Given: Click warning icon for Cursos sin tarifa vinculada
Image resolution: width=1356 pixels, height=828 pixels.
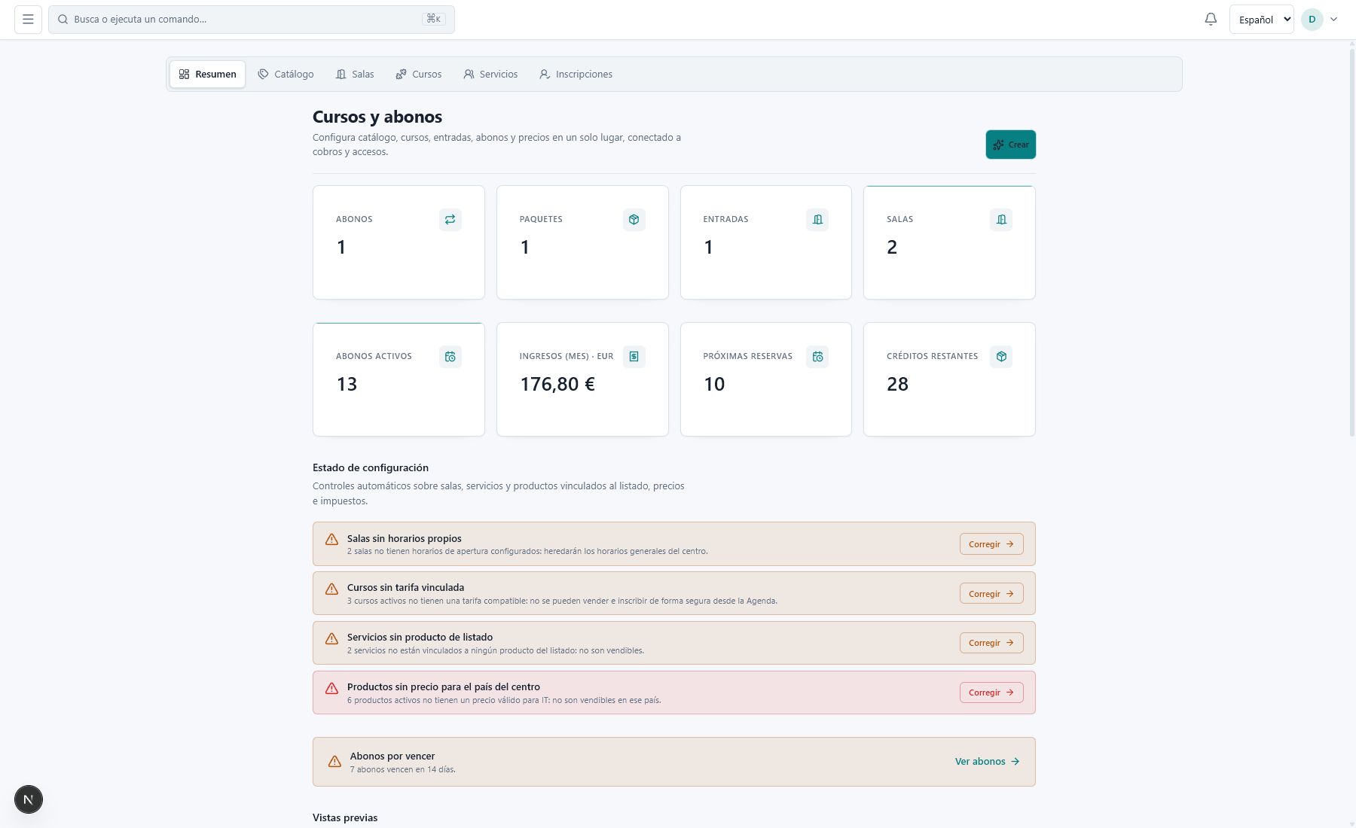Looking at the screenshot, I should [331, 589].
